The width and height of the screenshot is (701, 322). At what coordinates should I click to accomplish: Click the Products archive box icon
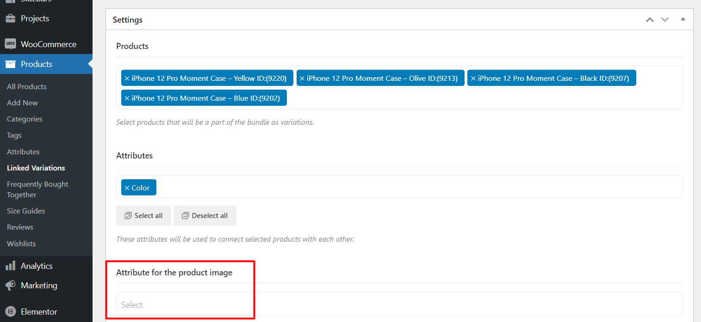tap(10, 64)
